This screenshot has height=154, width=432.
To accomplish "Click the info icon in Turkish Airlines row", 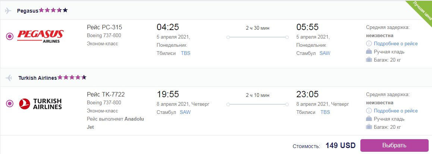I will pos(369,111).
